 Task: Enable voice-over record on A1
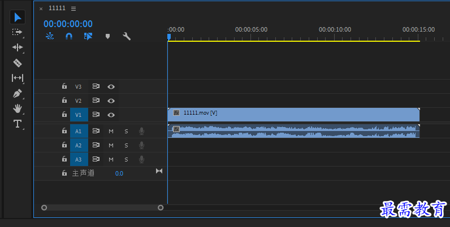(x=141, y=131)
